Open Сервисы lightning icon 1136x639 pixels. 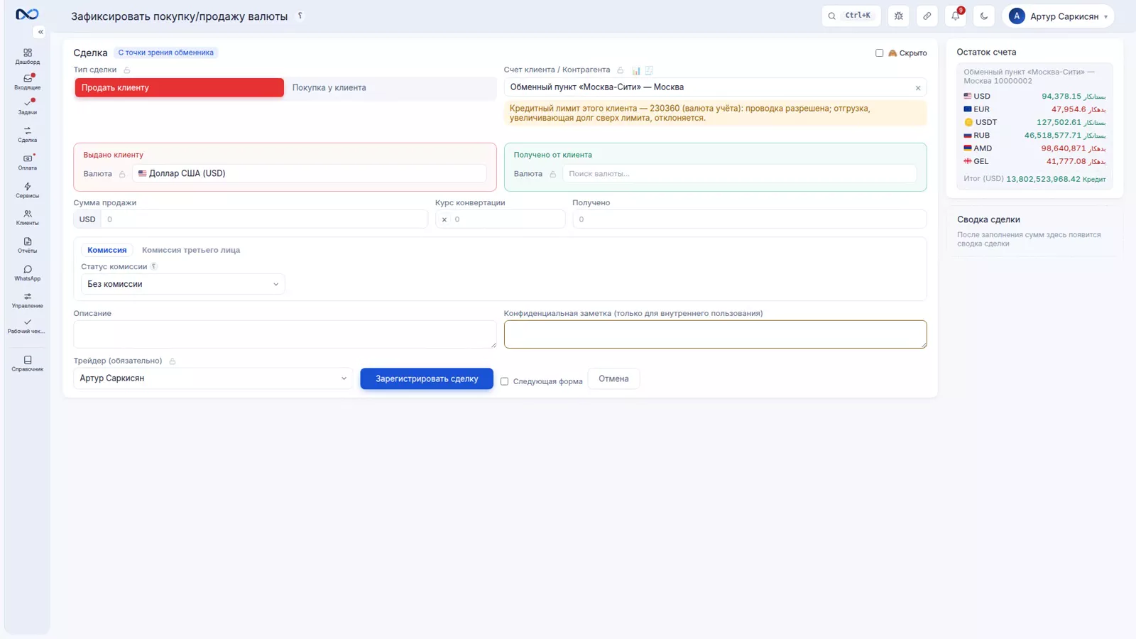point(28,190)
